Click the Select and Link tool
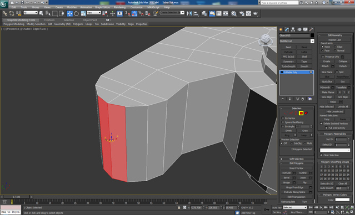This screenshot has height=215, width=355. [5, 13]
